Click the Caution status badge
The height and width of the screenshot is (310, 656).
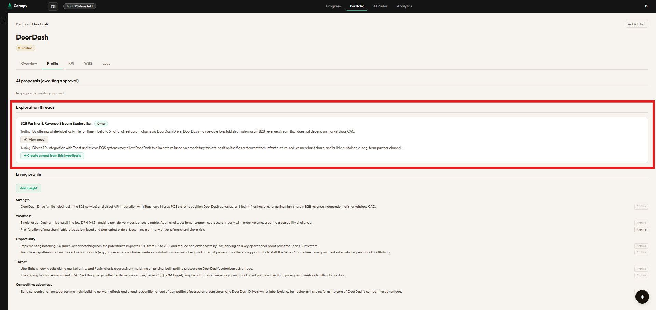point(26,48)
